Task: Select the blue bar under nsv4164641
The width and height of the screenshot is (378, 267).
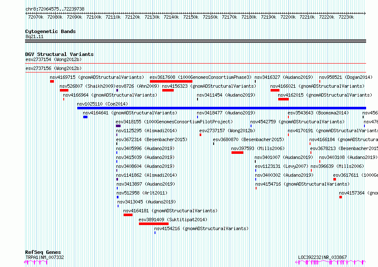Action: click(x=85, y=117)
